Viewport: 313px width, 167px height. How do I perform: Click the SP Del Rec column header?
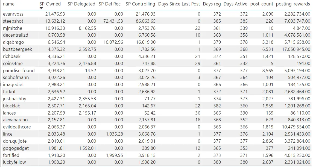(110, 4)
